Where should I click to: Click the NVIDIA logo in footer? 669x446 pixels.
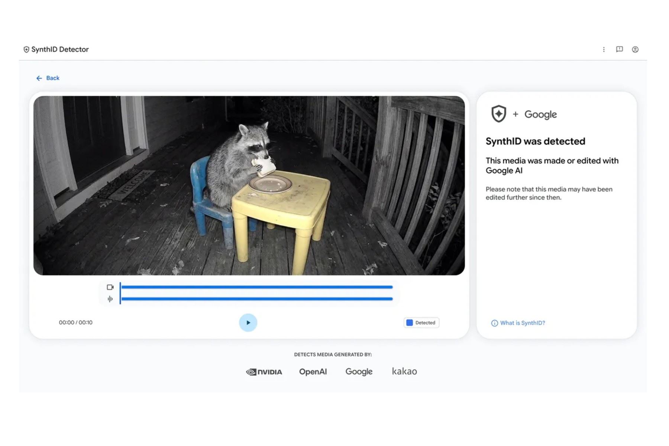tap(264, 372)
